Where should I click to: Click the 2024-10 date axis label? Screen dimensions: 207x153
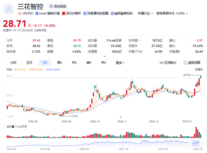pos(95,122)
